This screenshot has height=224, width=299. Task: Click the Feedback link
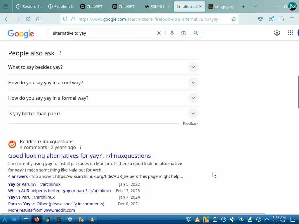coord(191,123)
